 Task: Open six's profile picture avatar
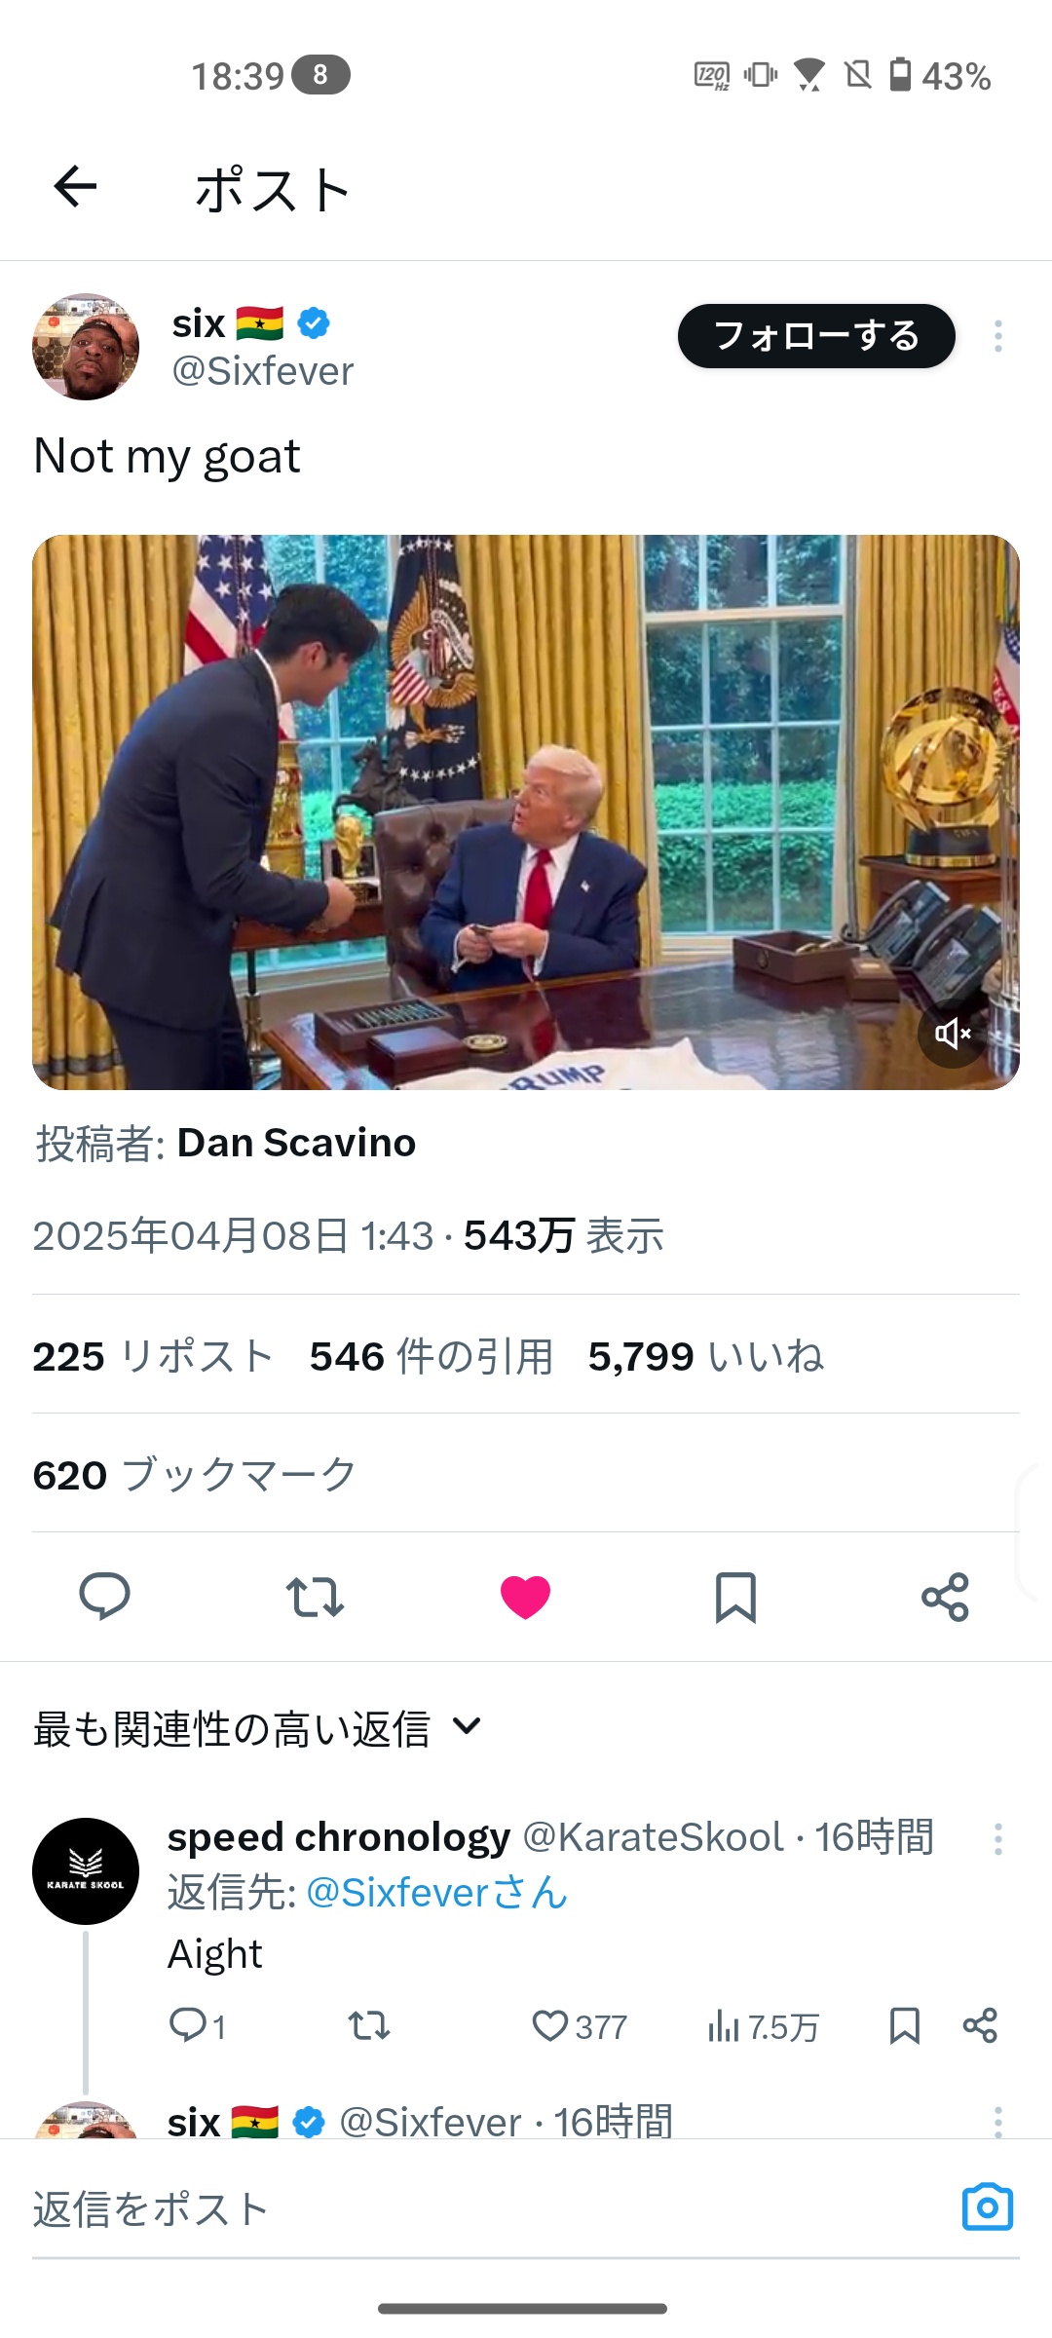pos(86,347)
